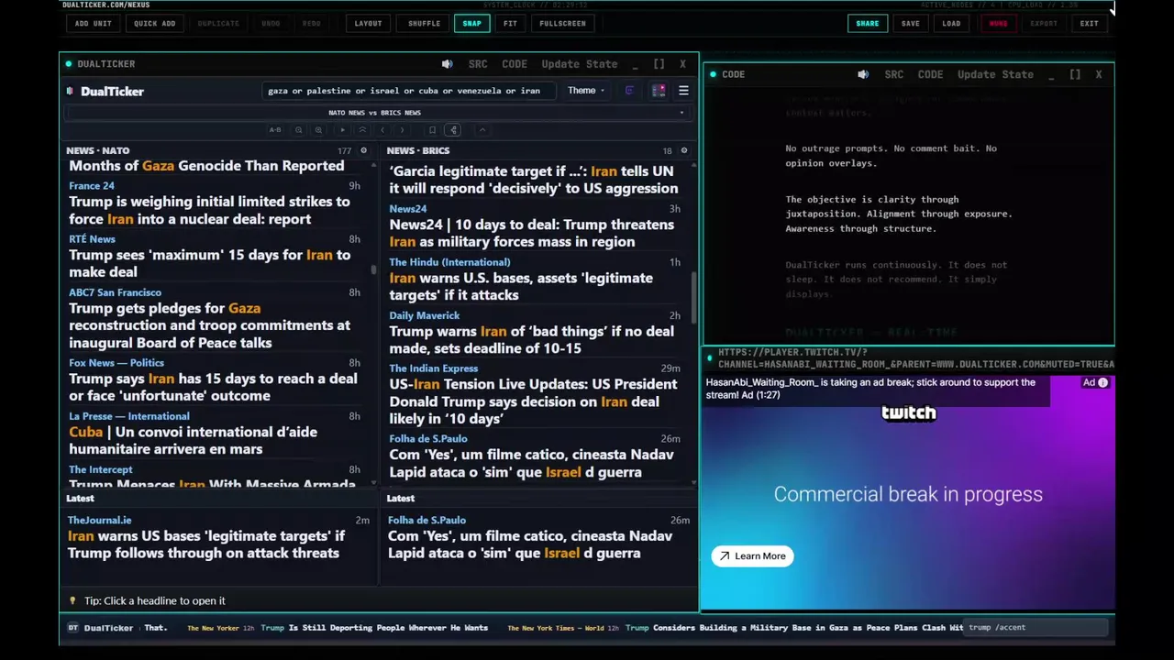1174x660 pixels.
Task: Open The Hindu headline on U.S. bases
Action: pyautogui.click(x=521, y=286)
